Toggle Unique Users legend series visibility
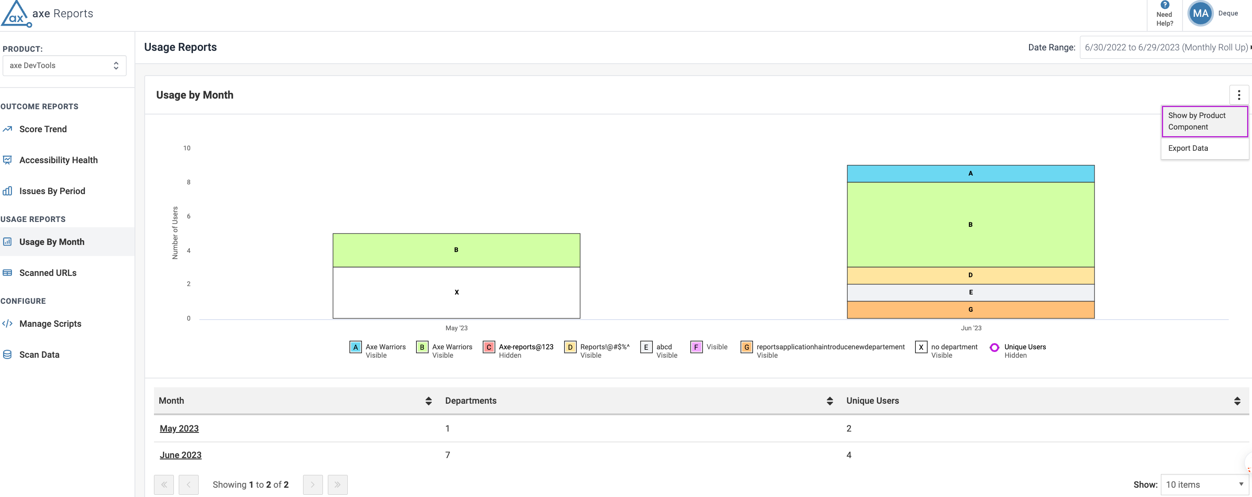The width and height of the screenshot is (1252, 497). click(995, 348)
